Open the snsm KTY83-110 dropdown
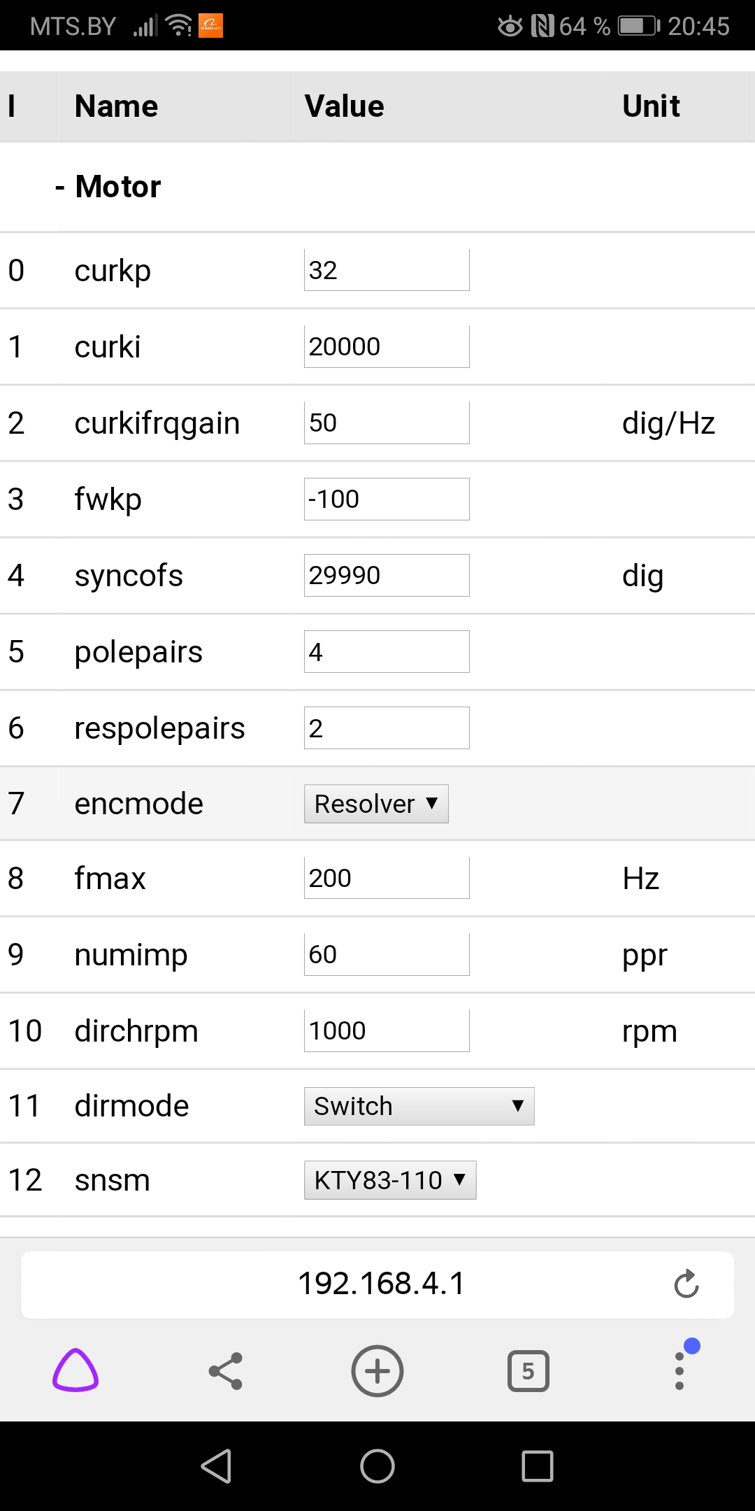The height and width of the screenshot is (1511, 755). [x=390, y=1180]
